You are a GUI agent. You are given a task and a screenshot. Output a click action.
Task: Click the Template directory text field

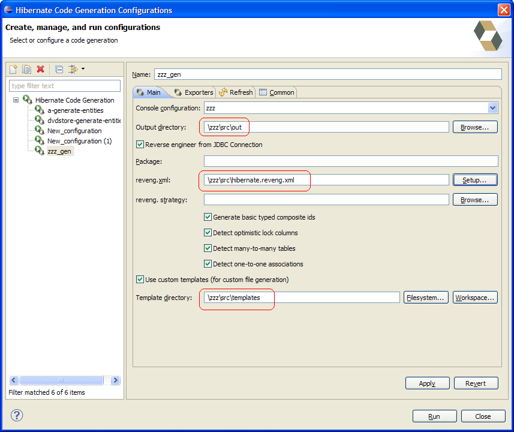[x=302, y=298]
